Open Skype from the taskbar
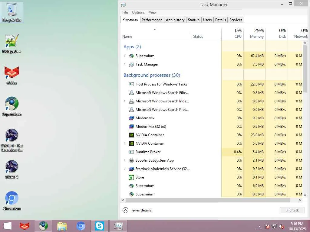This screenshot has height=232, width=310. 99,226
